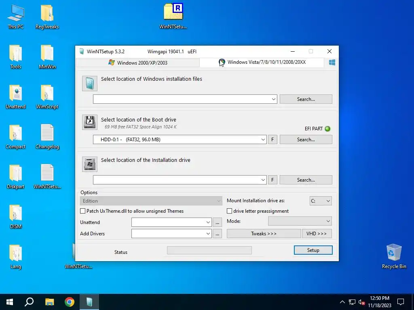Open the VHD >>> options
Screen dimensions: 414x310
click(317, 234)
